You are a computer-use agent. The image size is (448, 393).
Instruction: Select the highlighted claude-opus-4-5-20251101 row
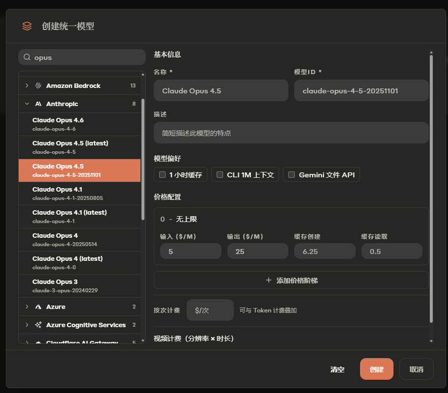coord(80,170)
